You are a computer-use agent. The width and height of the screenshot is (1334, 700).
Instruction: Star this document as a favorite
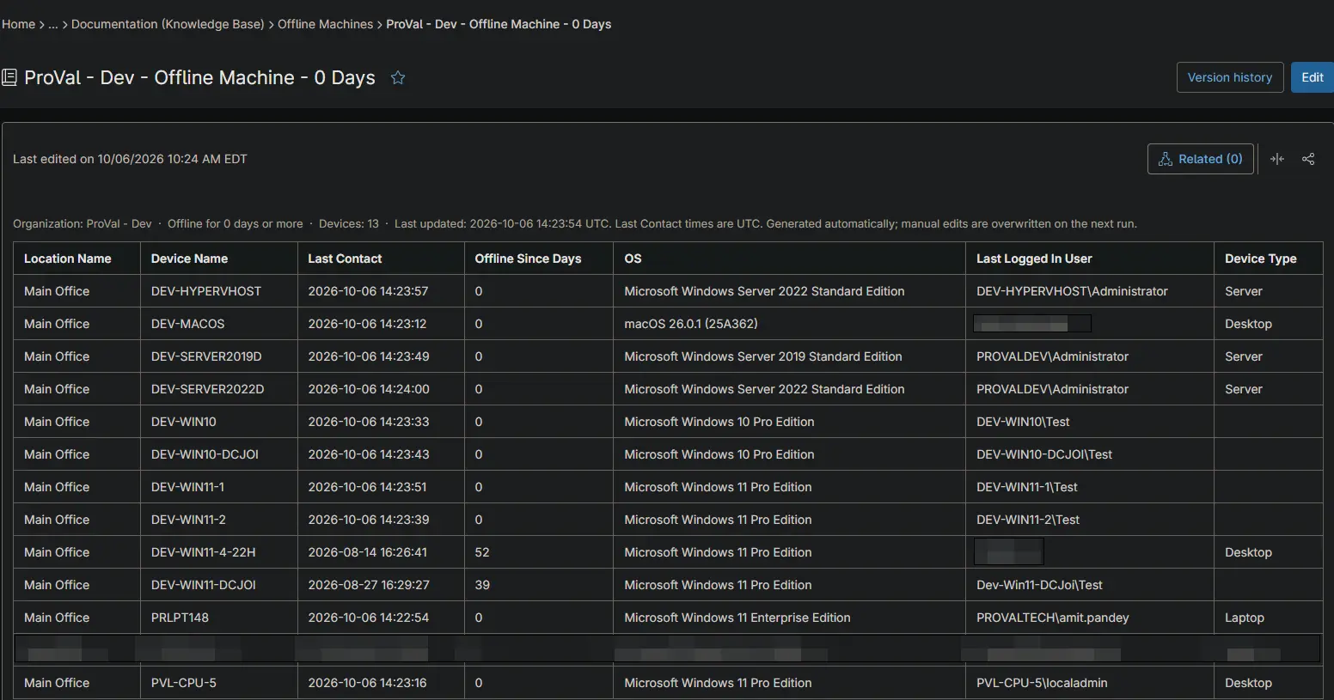tap(398, 77)
